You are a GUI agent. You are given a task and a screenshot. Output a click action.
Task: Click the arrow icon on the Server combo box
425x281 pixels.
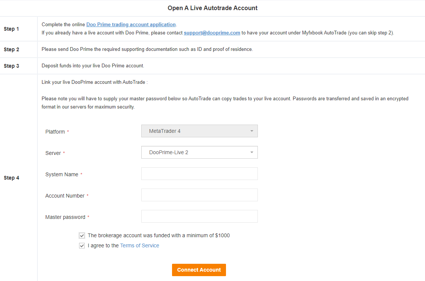point(252,152)
